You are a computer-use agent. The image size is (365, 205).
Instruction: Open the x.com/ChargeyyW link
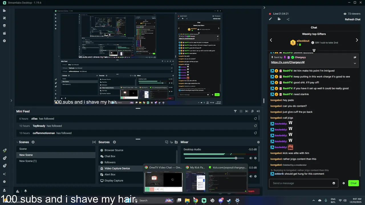coord(288,62)
